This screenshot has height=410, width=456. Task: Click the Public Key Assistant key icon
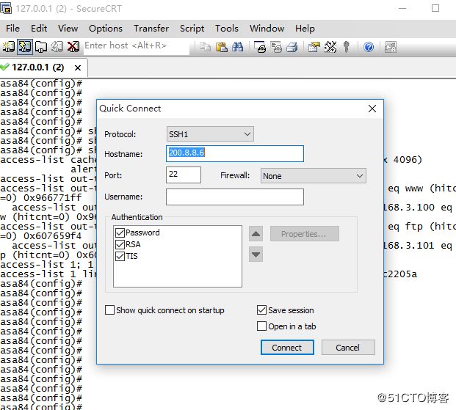347,46
